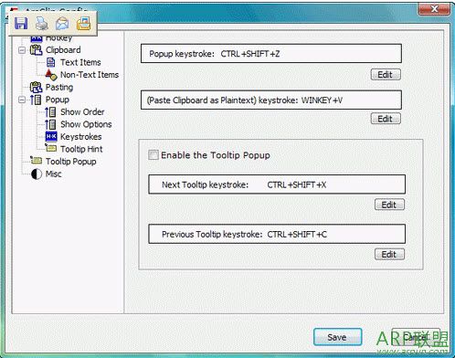Image resolution: width=455 pixels, height=358 pixels.
Task: Edit the Next Tooltip keystroke
Action: coord(389,205)
